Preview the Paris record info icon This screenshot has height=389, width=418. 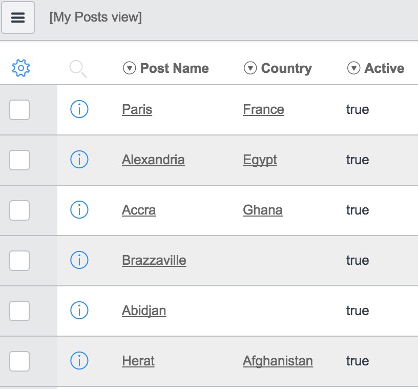79,109
